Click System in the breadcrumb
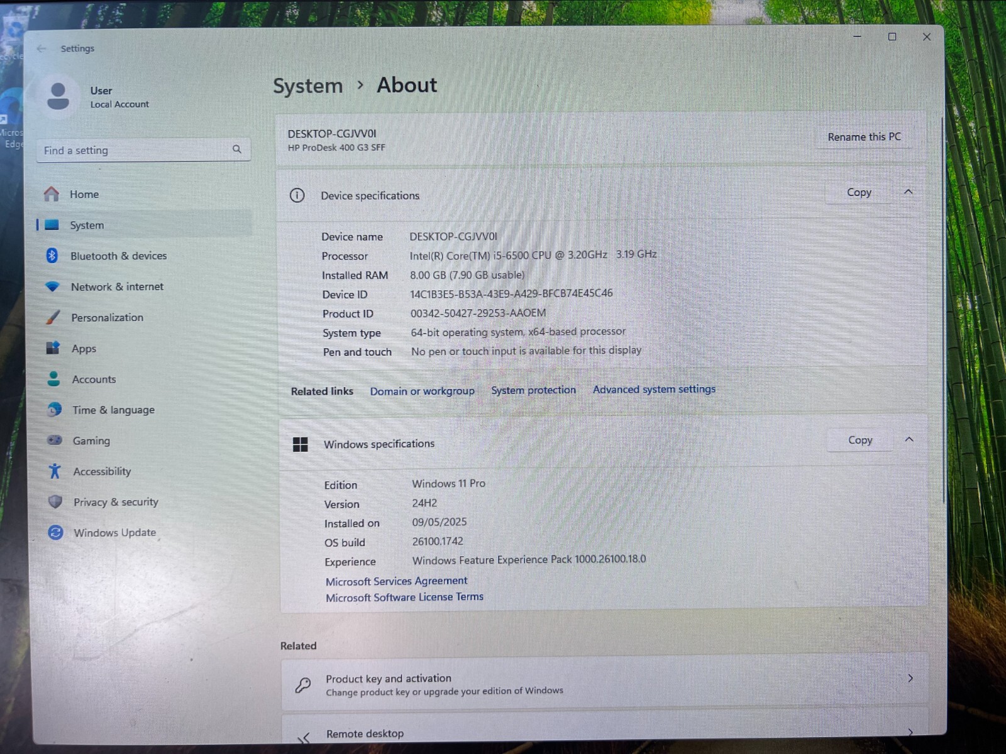1006x754 pixels. (x=308, y=85)
